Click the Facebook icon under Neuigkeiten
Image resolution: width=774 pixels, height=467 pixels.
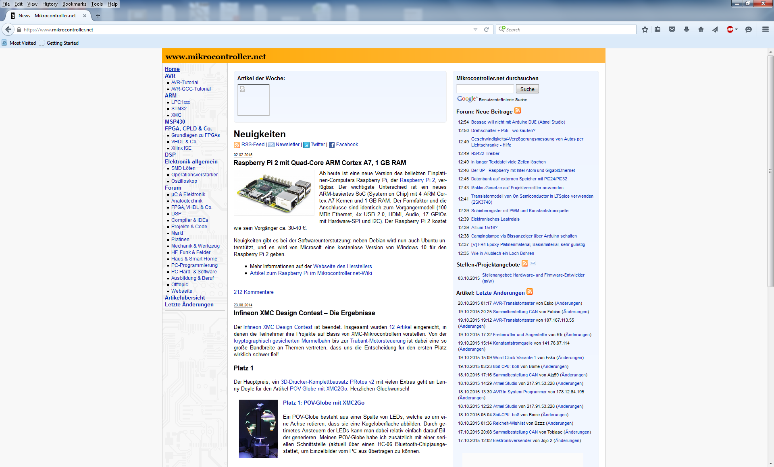(x=332, y=145)
